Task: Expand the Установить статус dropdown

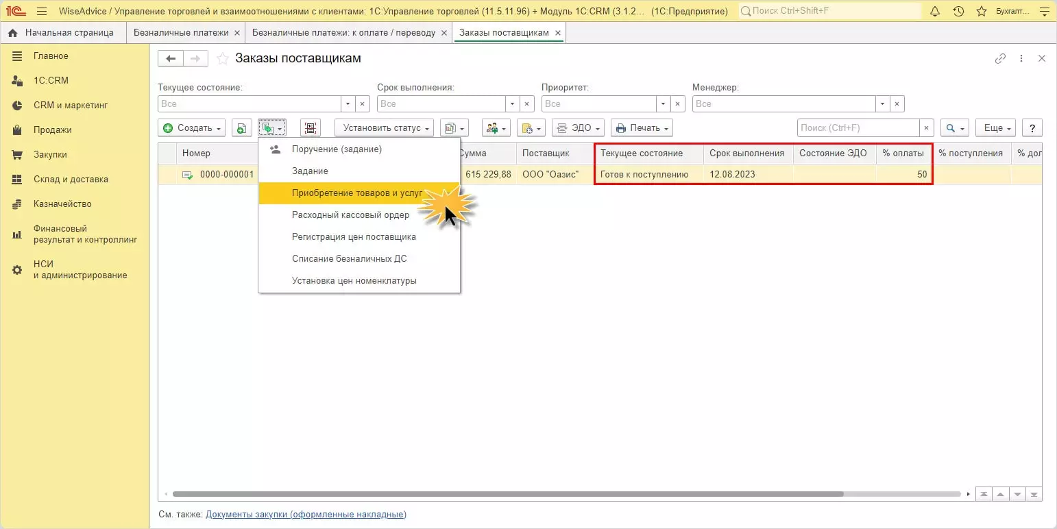Action: 384,128
